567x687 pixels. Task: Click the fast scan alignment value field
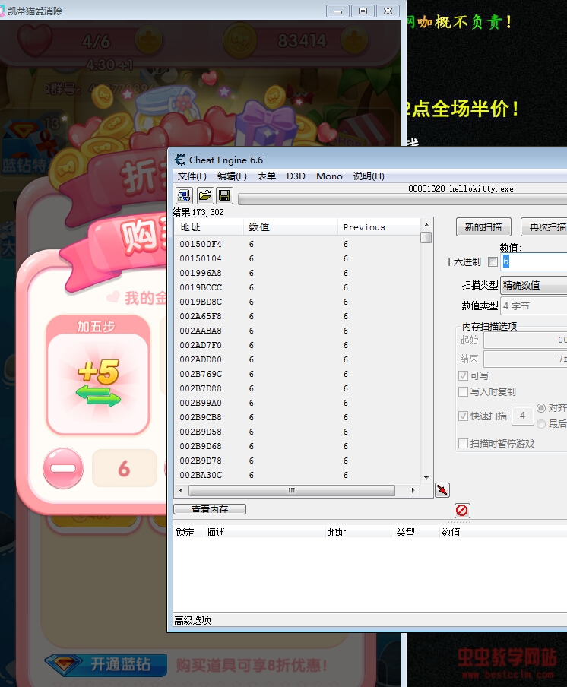coord(522,416)
